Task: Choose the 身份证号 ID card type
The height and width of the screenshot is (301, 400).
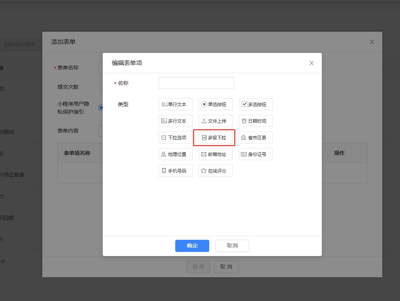Action: 255,154
